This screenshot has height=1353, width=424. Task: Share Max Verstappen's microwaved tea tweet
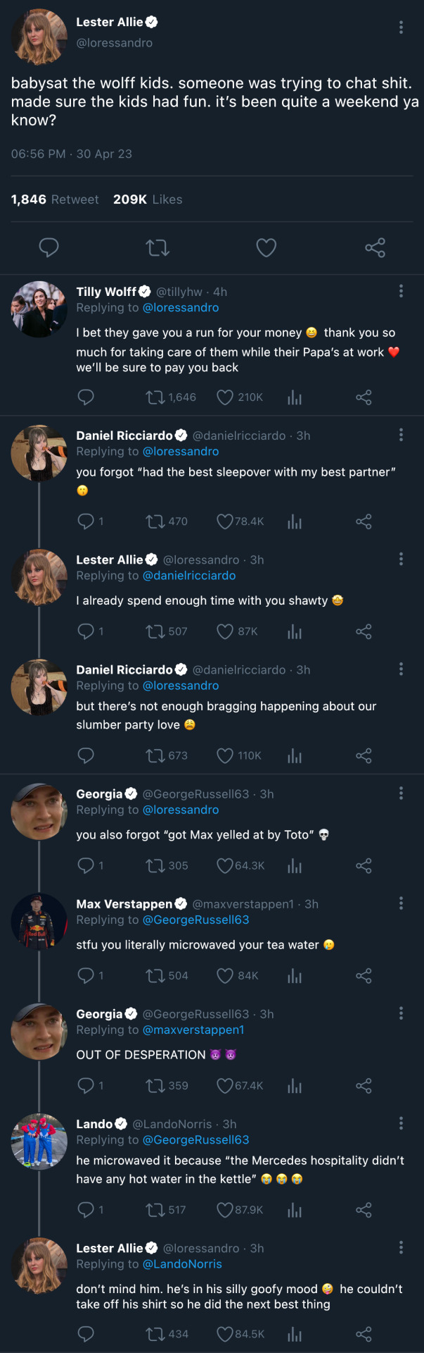[364, 976]
